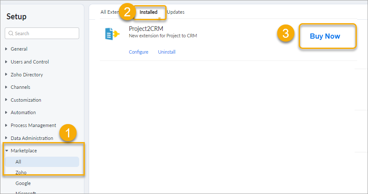Expand the Process Management section

click(31, 125)
